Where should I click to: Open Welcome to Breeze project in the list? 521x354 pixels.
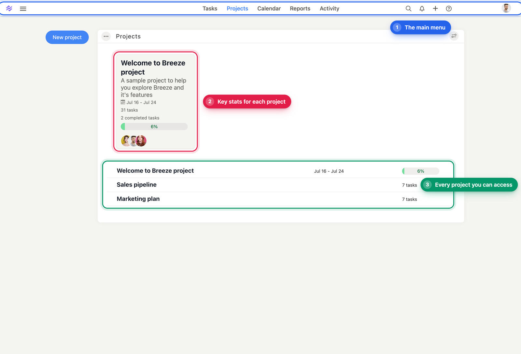[155, 170]
